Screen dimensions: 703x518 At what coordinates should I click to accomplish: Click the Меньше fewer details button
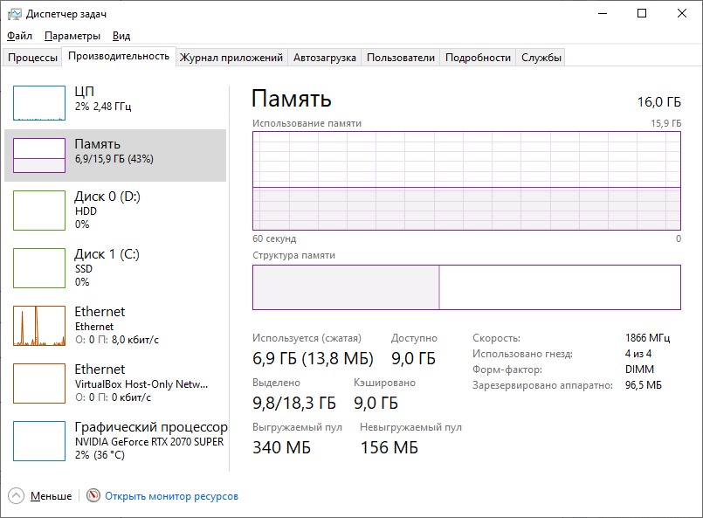tap(51, 496)
